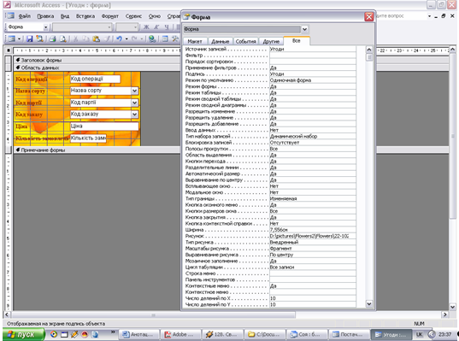This screenshot has height=341, width=459.
Task: Open the Правка menu
Action: click(45, 16)
